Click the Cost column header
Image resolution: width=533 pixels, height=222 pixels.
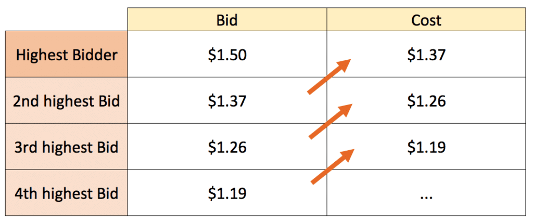(426, 20)
